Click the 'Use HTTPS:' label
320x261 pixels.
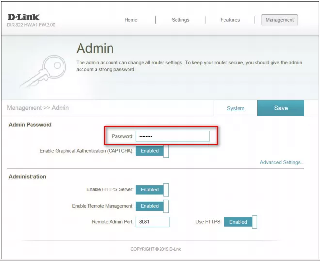pyautogui.click(x=208, y=222)
